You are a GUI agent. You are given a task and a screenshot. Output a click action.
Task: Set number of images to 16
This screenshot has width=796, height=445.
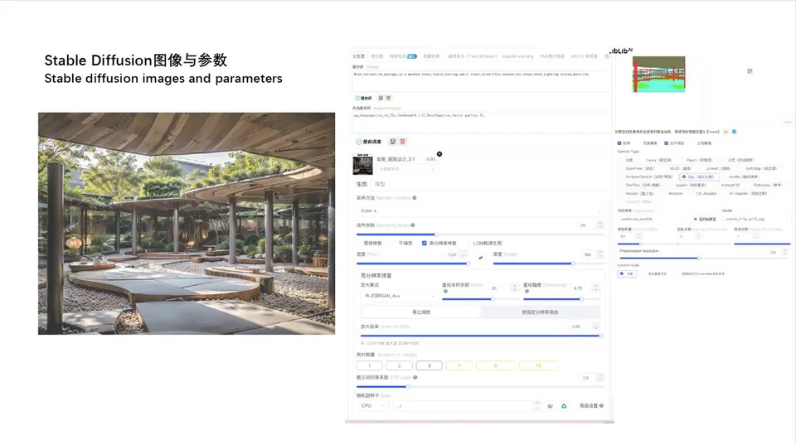click(x=538, y=365)
